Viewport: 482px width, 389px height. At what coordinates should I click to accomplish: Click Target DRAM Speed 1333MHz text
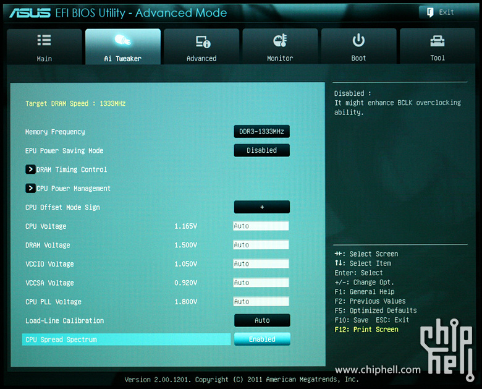[x=75, y=103]
